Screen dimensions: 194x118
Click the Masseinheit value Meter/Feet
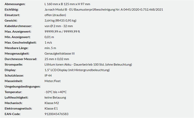pyautogui.click(x=52, y=81)
